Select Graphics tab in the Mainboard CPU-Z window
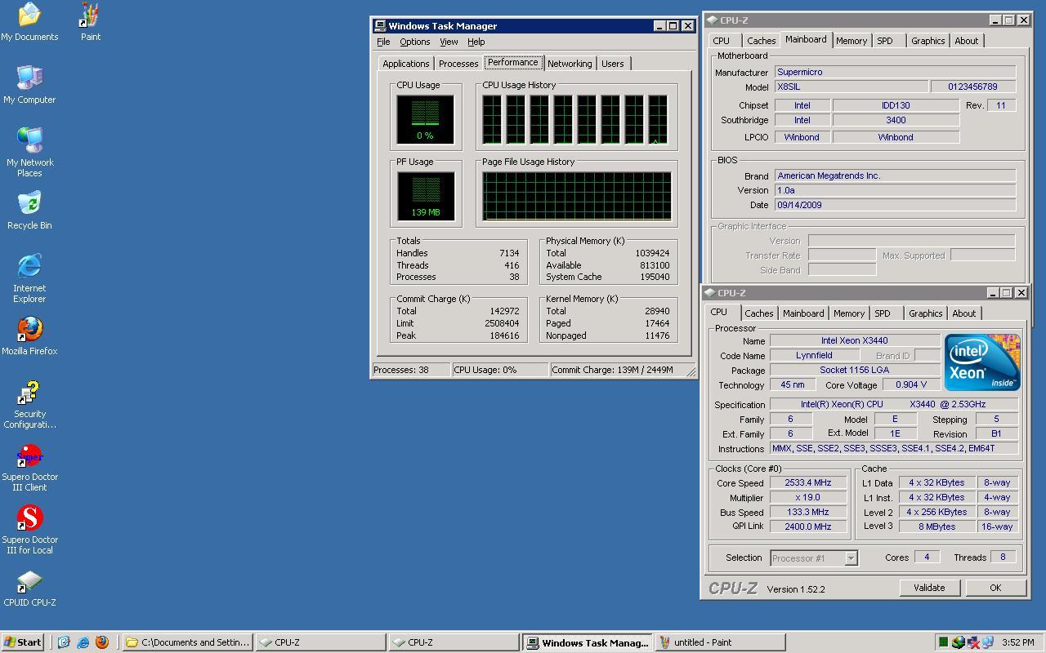Screen dimensions: 1046x653 coord(928,41)
